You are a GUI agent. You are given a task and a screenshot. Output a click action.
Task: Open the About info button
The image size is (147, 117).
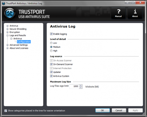(x=135, y=13)
